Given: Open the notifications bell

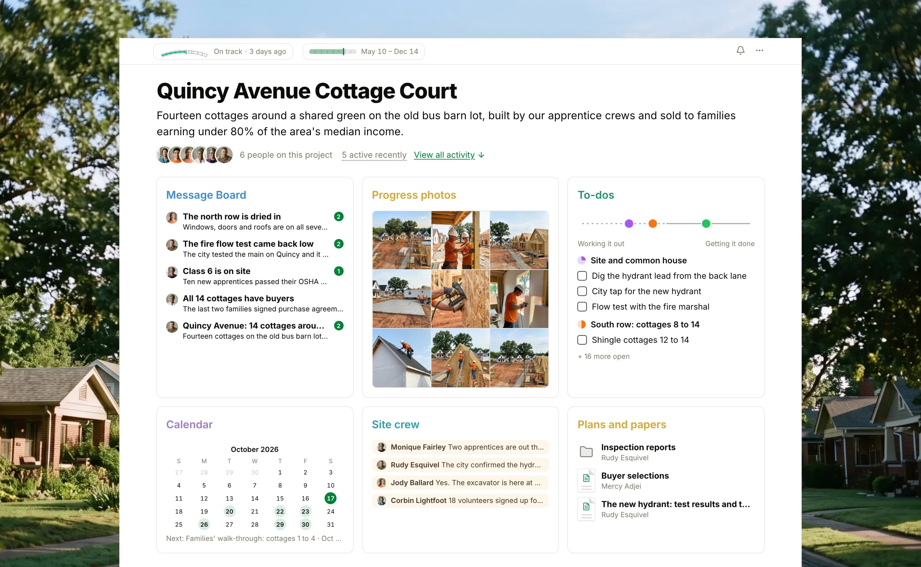Looking at the screenshot, I should click(x=740, y=50).
